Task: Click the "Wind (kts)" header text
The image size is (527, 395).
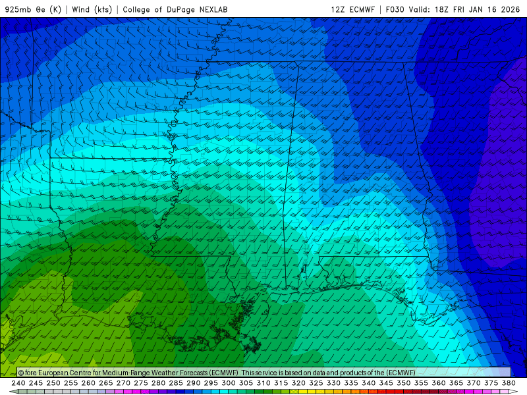Action: tap(92, 9)
